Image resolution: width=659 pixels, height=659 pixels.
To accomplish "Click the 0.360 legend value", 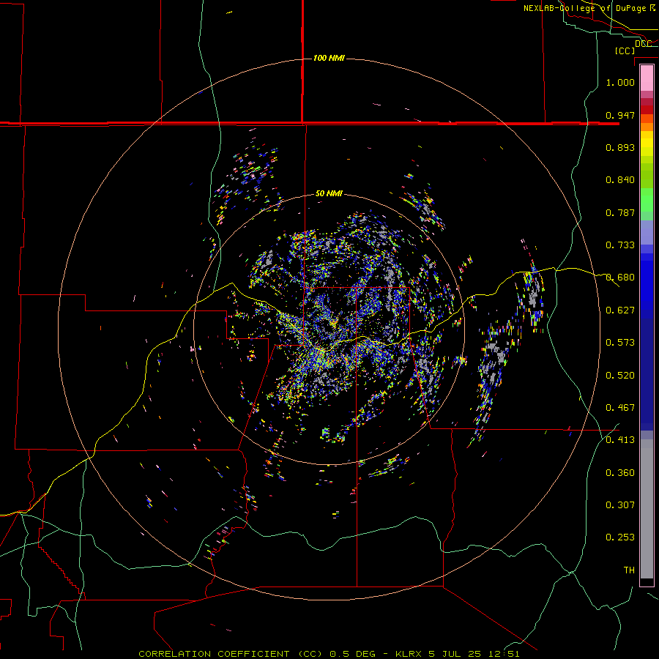I will pos(620,473).
